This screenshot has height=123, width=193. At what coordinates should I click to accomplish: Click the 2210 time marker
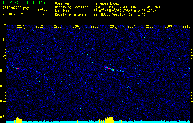(x=186, y=27)
